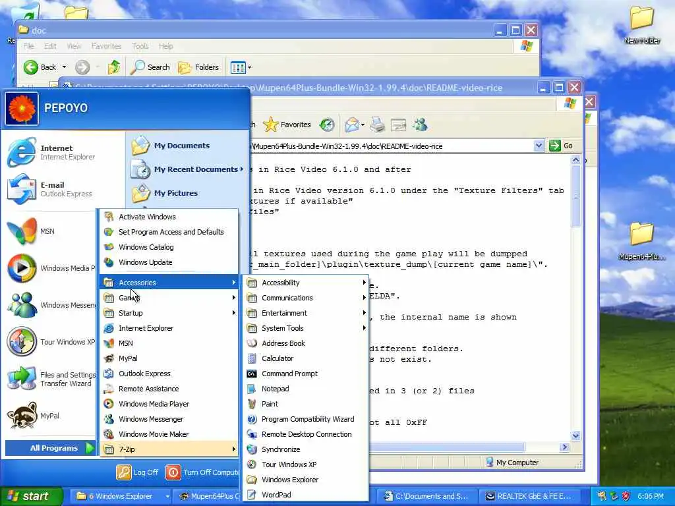Expand the Games folder in All Programs
This screenshot has width=675, height=506.
pos(169,298)
